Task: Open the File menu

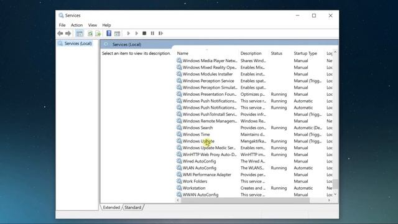Action: click(x=62, y=25)
